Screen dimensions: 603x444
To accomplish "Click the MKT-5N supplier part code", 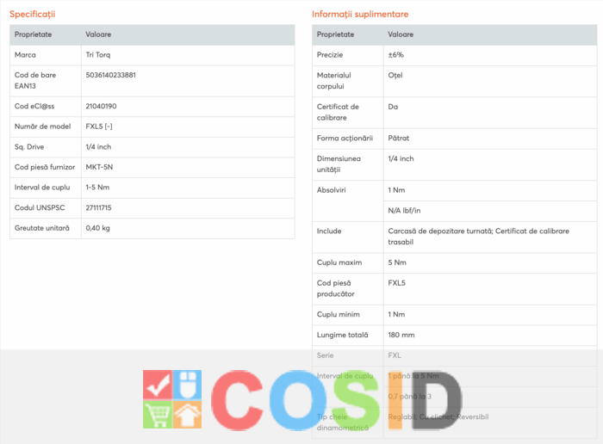I will click(x=101, y=167).
